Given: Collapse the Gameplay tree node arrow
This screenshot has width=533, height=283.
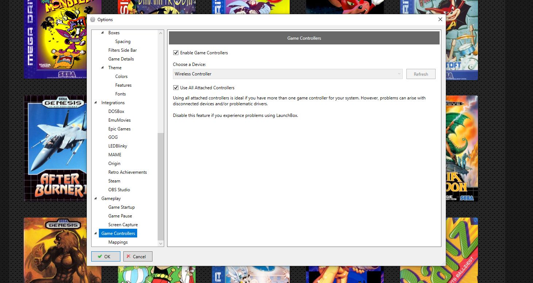Looking at the screenshot, I should pos(96,199).
